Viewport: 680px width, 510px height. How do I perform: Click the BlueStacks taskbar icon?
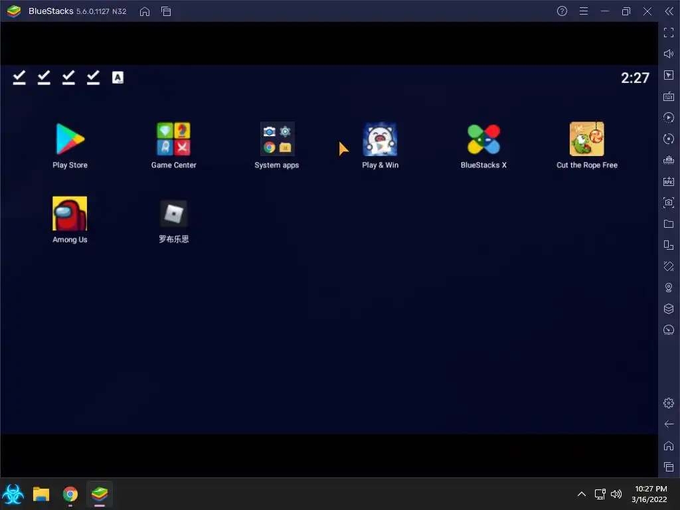click(x=100, y=494)
